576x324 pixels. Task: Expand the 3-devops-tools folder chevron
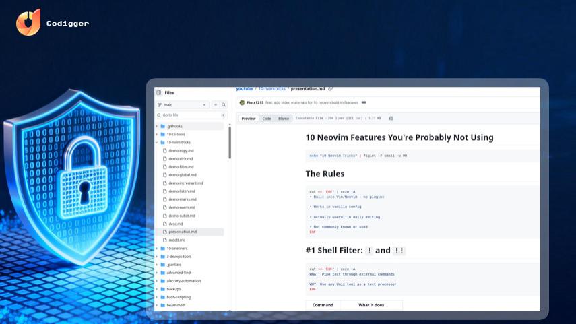coord(157,257)
